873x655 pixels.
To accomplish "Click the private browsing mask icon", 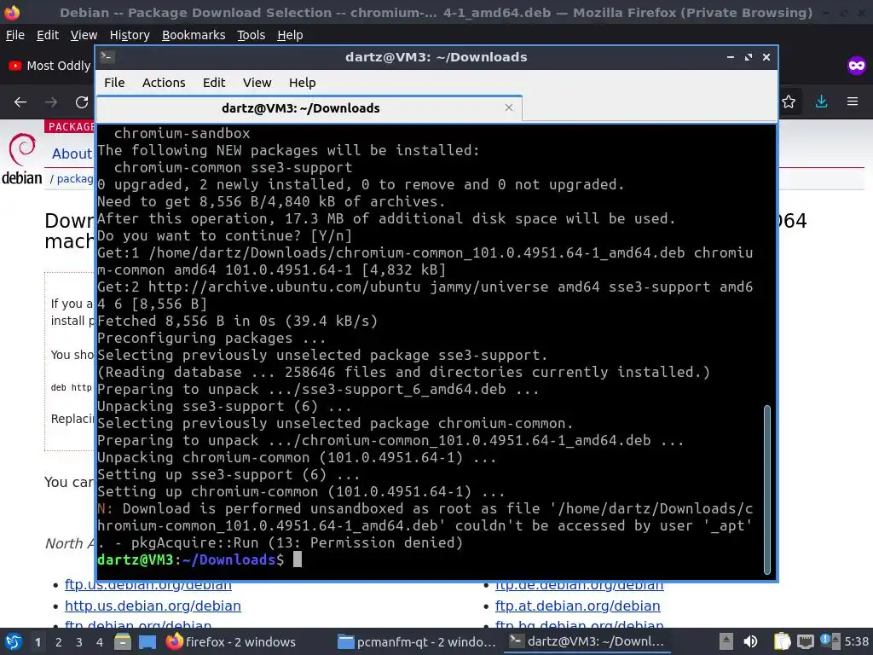I will point(857,66).
